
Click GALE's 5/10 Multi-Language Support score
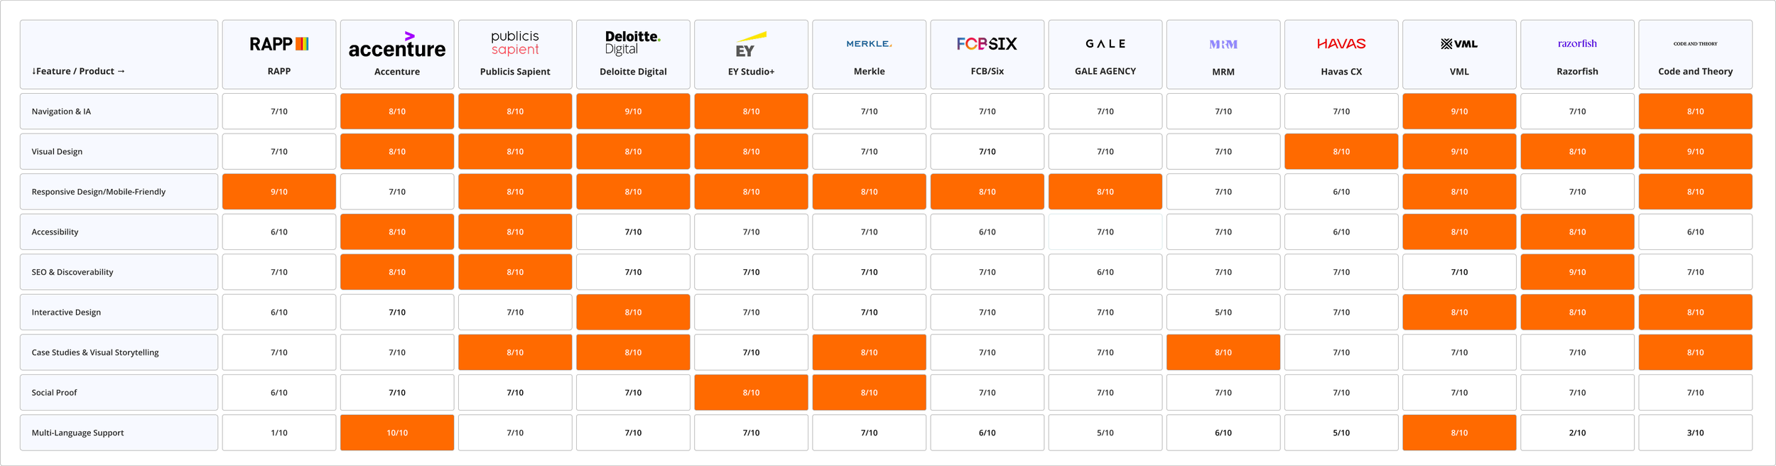point(1105,433)
